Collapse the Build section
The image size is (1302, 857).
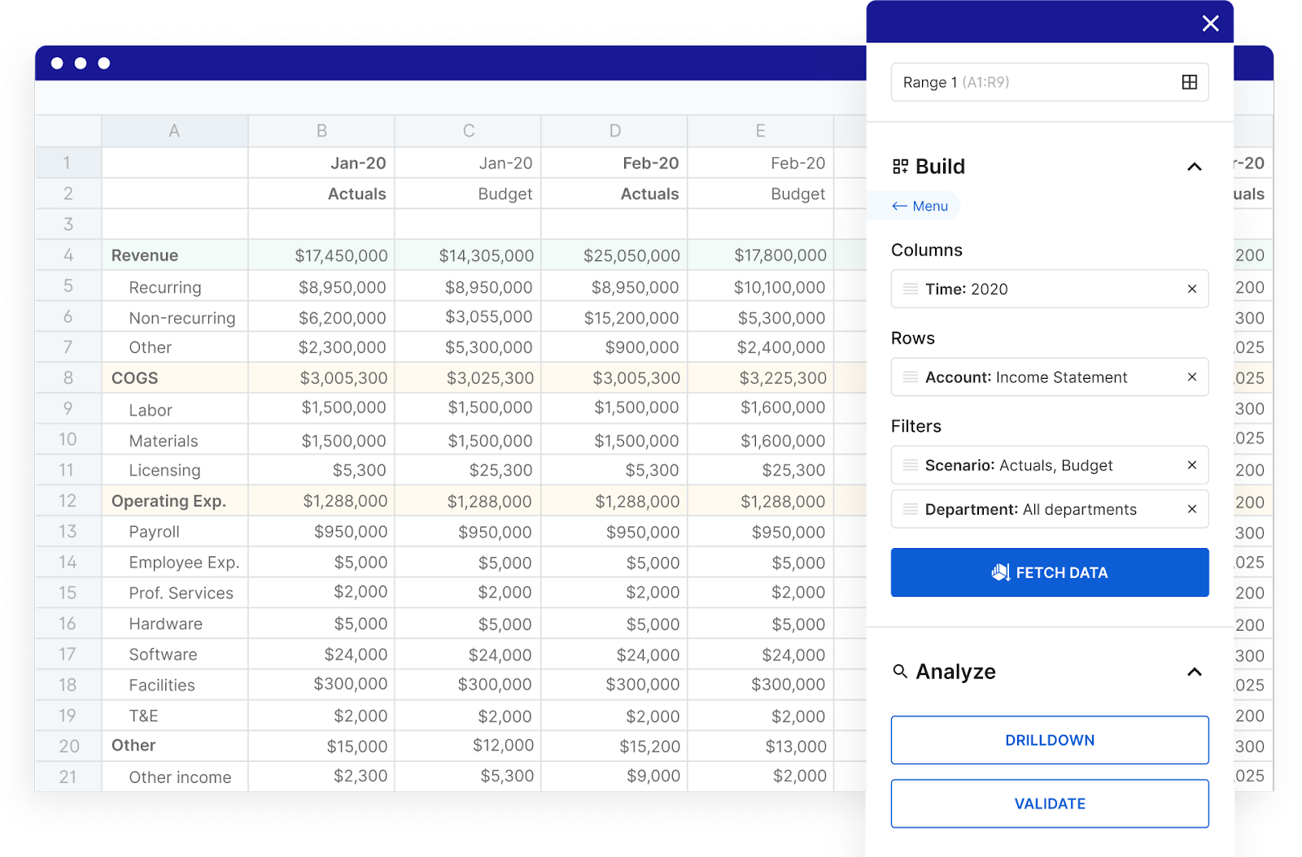(x=1194, y=166)
